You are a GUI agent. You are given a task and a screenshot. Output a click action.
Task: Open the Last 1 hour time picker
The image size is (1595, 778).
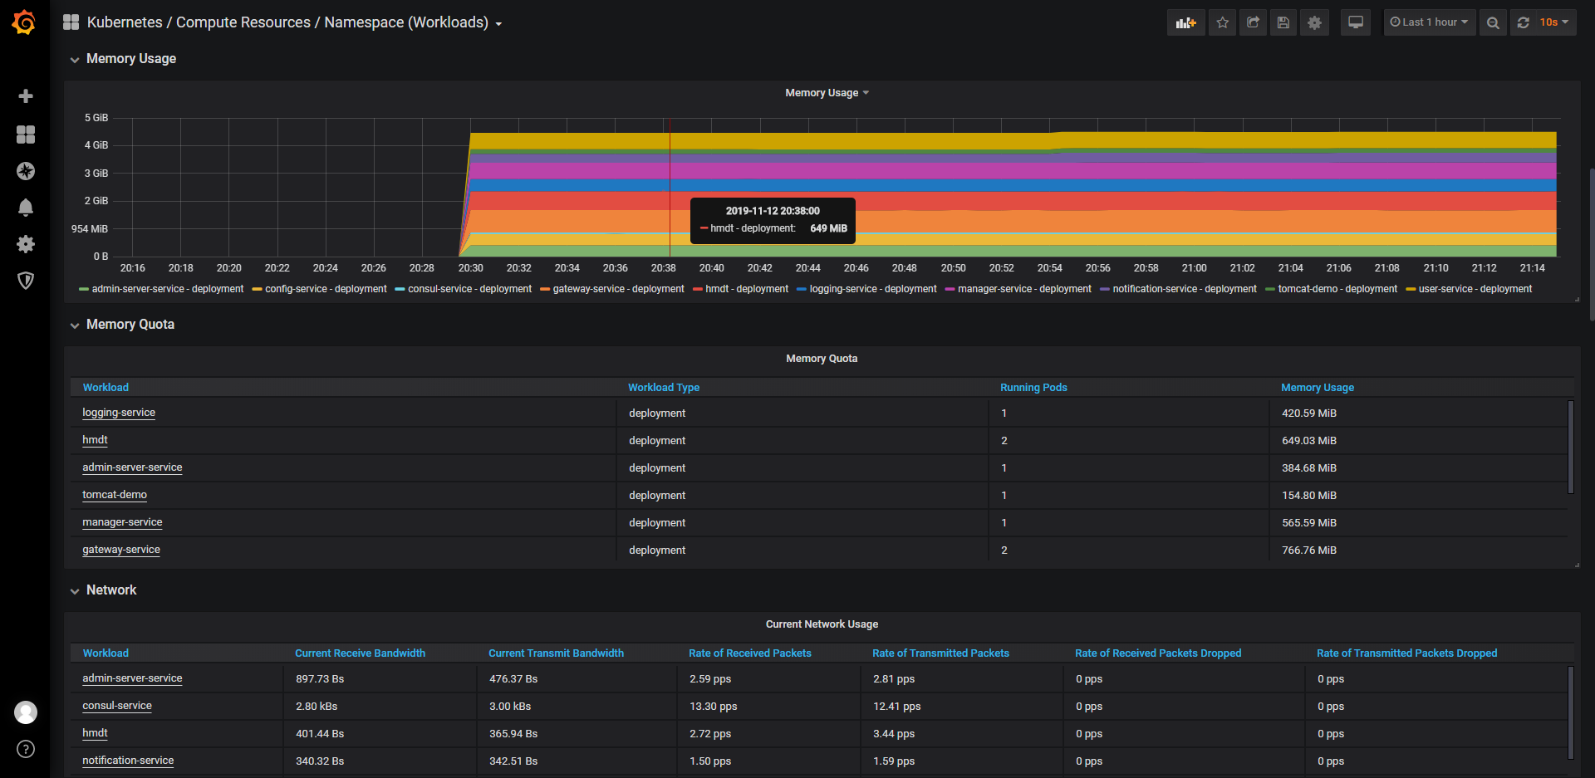[1429, 22]
